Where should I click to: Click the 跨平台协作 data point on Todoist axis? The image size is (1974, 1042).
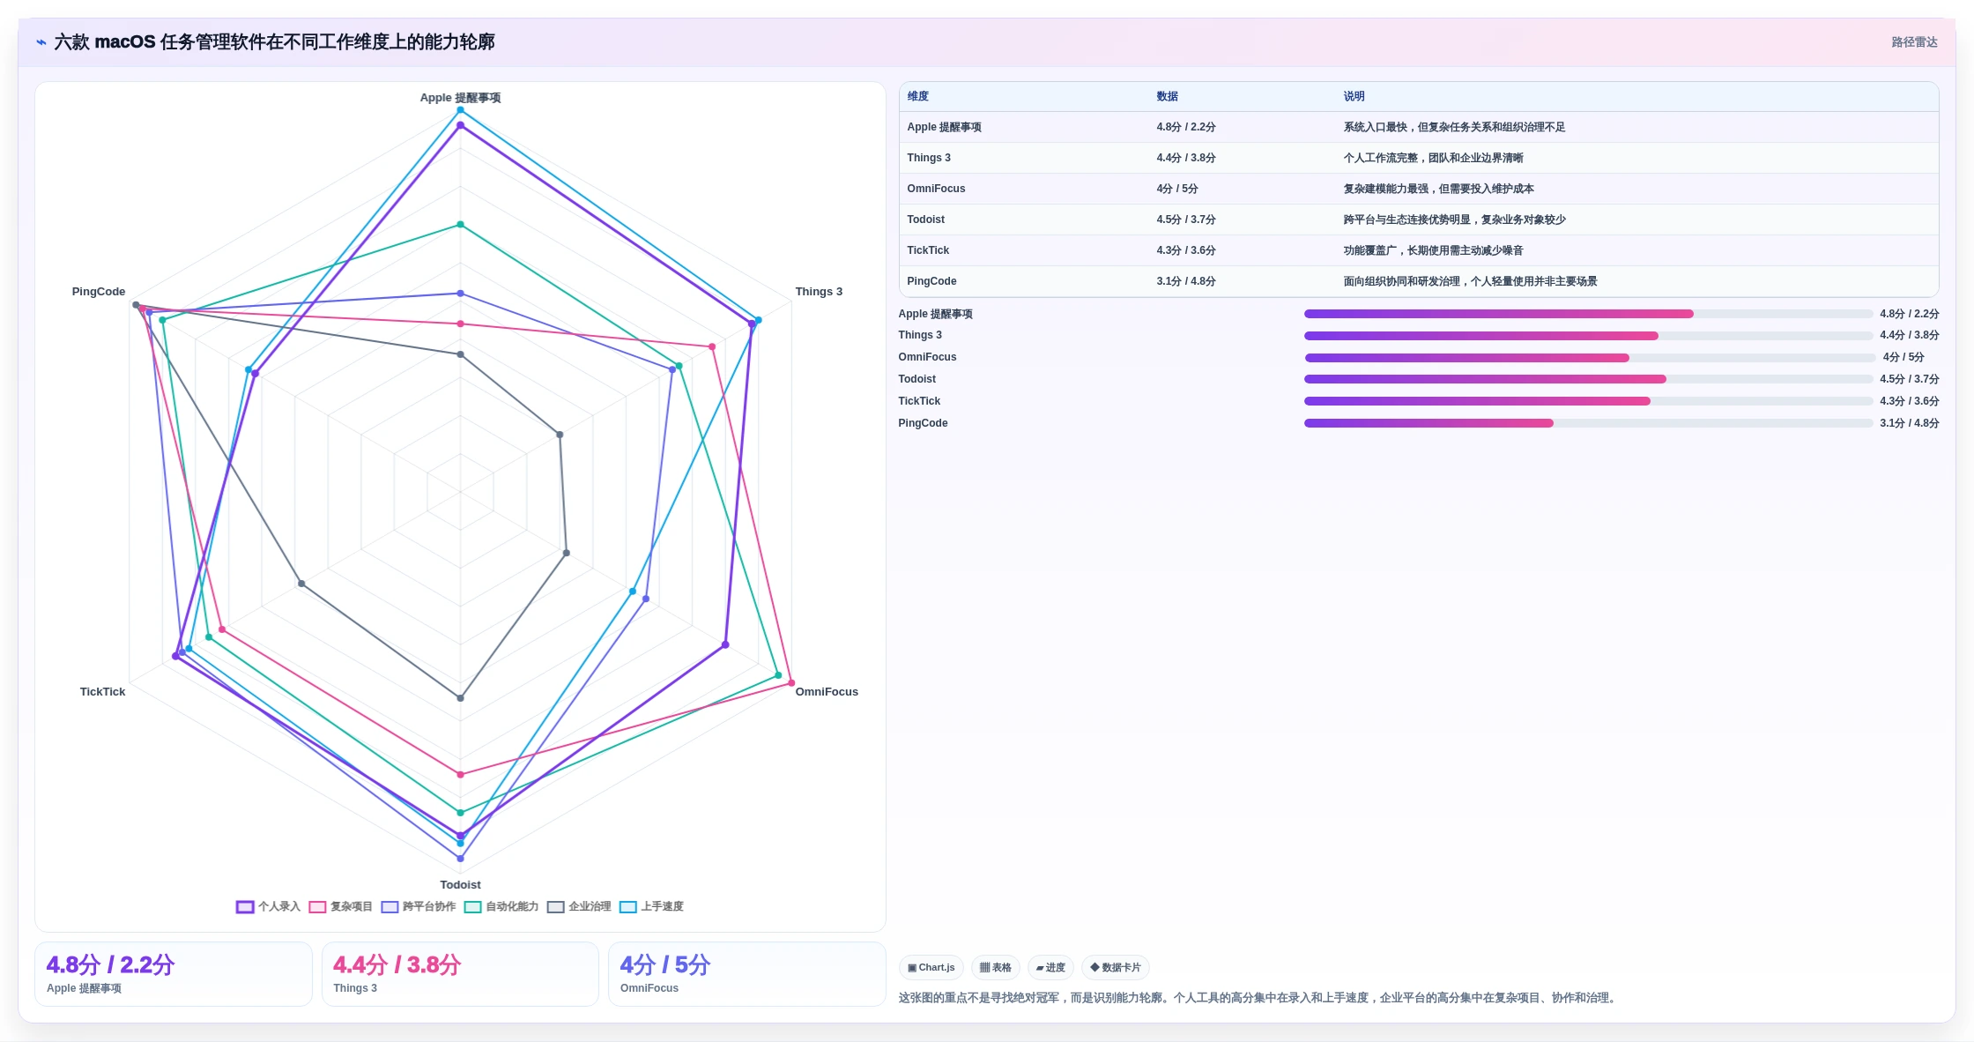point(460,858)
